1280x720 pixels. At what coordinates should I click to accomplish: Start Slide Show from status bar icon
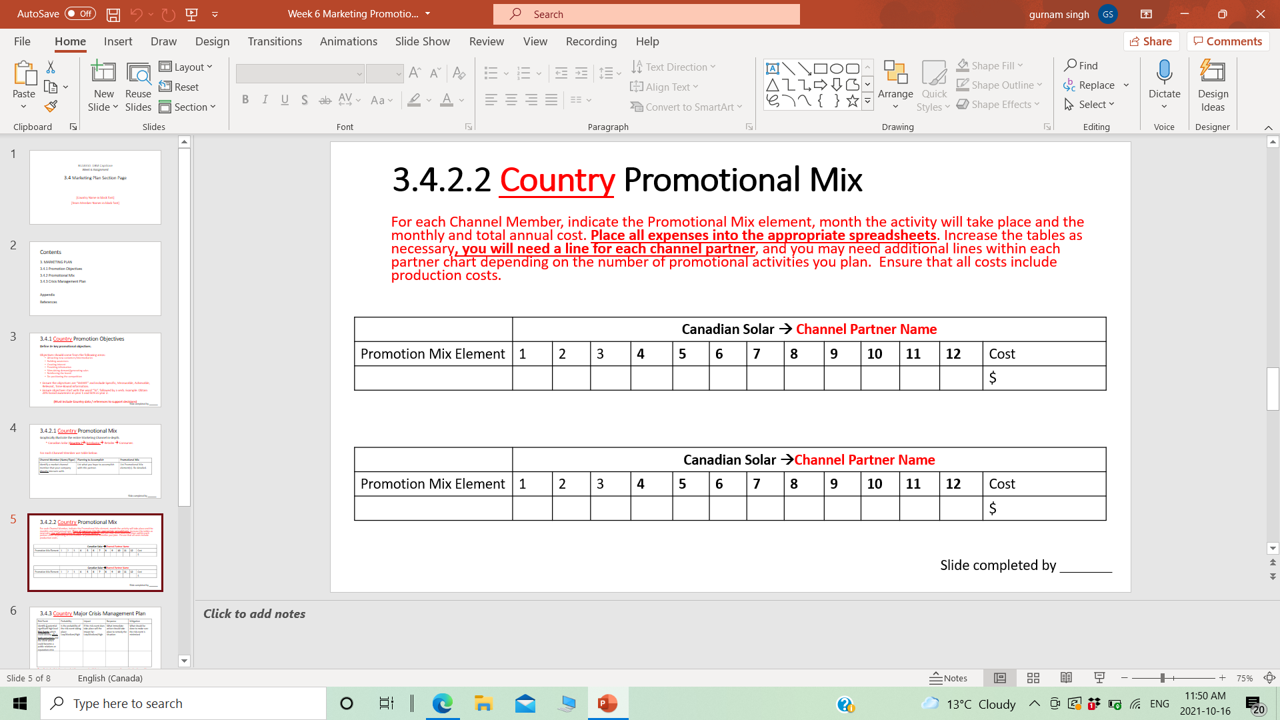click(1100, 678)
